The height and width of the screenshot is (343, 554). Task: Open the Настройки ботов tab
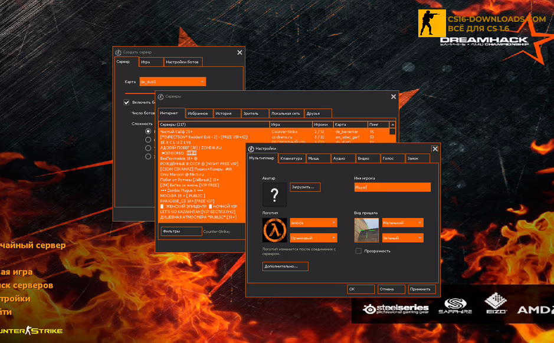pos(183,62)
